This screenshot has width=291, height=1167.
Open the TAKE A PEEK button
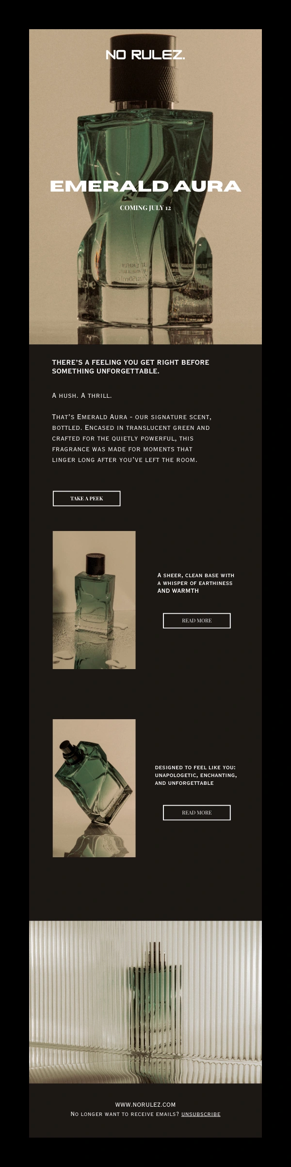tap(87, 498)
